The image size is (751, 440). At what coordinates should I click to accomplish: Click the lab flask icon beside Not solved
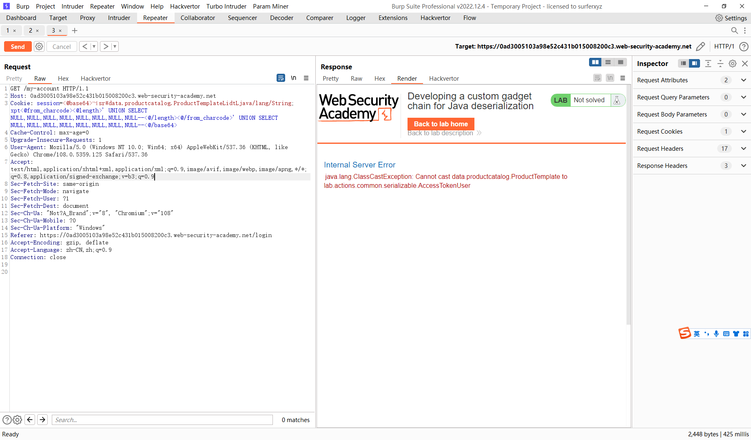tap(617, 100)
